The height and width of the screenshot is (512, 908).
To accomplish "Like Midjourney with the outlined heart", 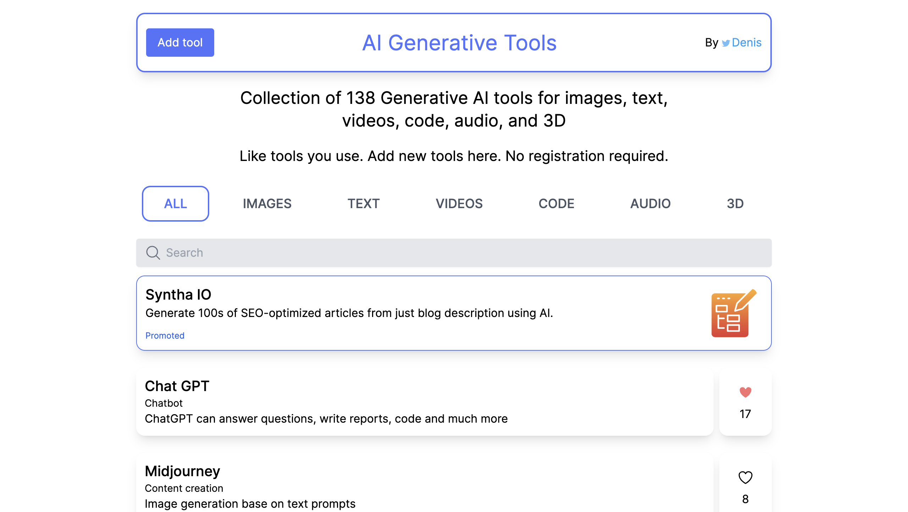I will tap(745, 477).
